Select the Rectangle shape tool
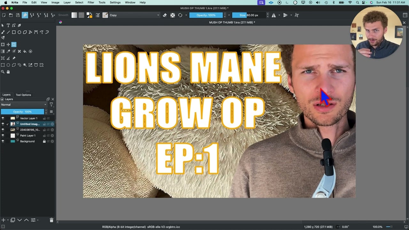 coord(14,32)
